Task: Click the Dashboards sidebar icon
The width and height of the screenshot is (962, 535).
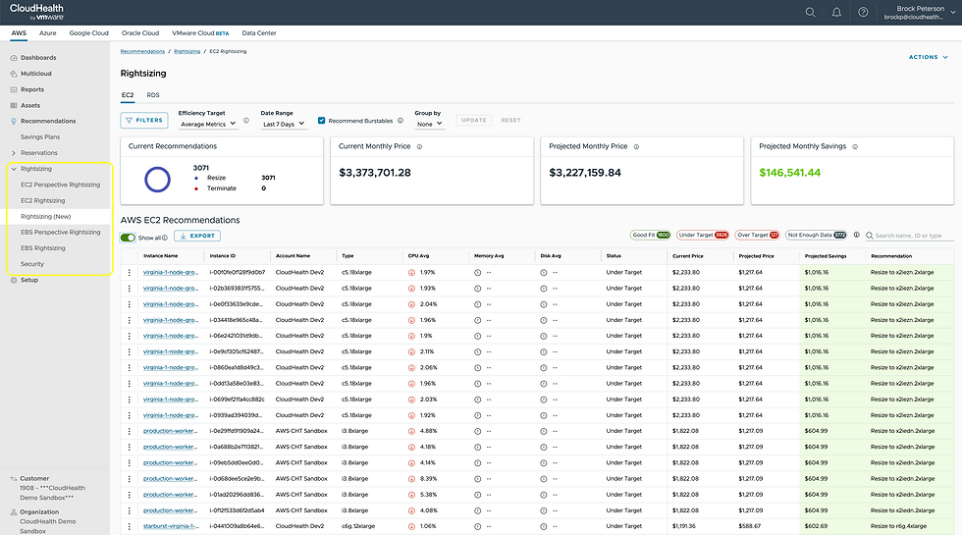Action: click(x=14, y=58)
